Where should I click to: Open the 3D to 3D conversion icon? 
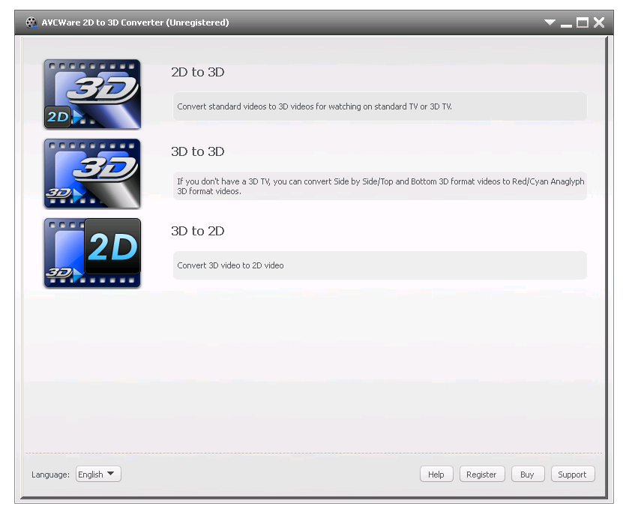(x=92, y=174)
